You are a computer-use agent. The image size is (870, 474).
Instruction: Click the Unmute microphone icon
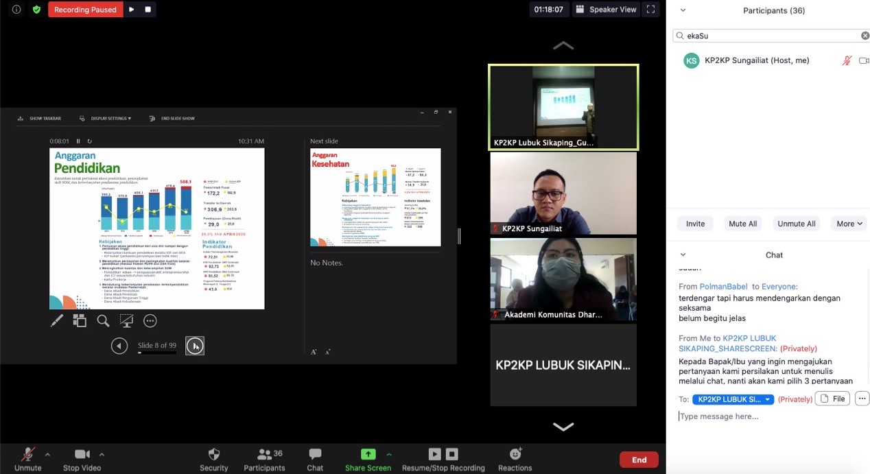tap(27, 454)
